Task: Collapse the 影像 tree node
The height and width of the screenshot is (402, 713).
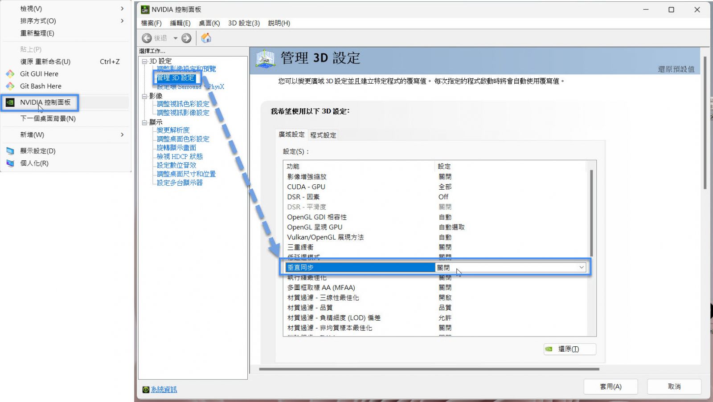Action: coord(144,96)
